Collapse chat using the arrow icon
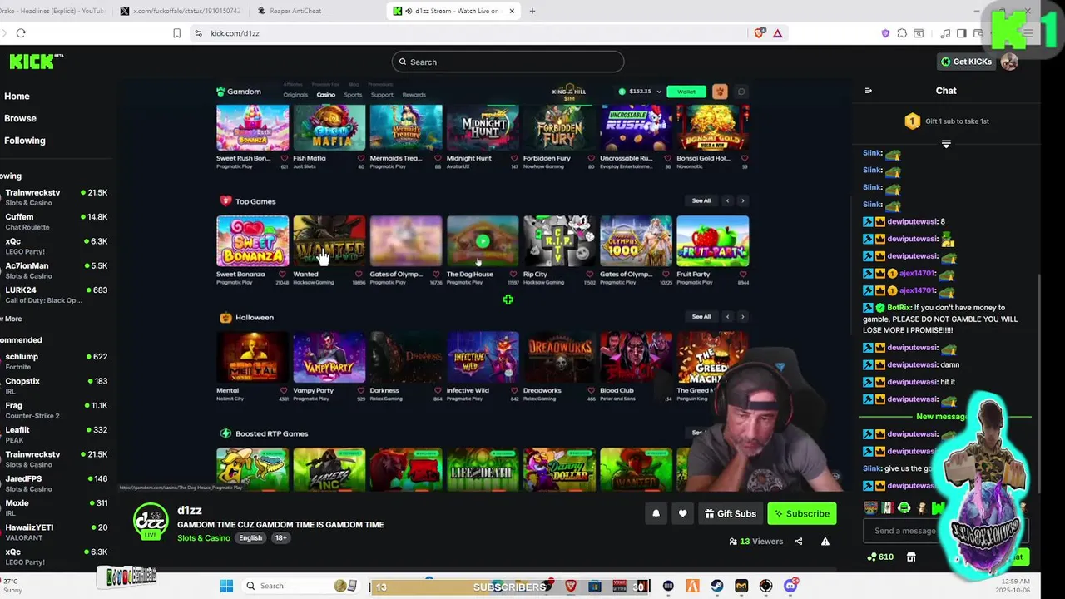 pos(869,91)
